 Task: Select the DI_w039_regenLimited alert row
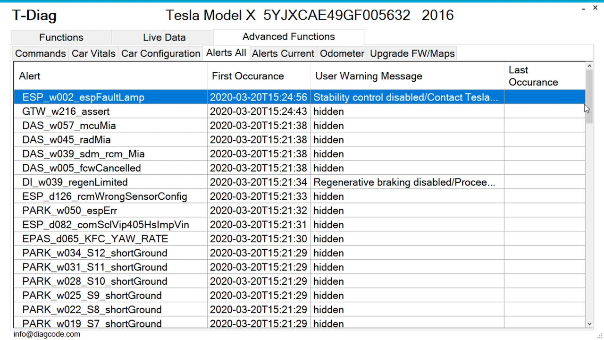point(300,182)
